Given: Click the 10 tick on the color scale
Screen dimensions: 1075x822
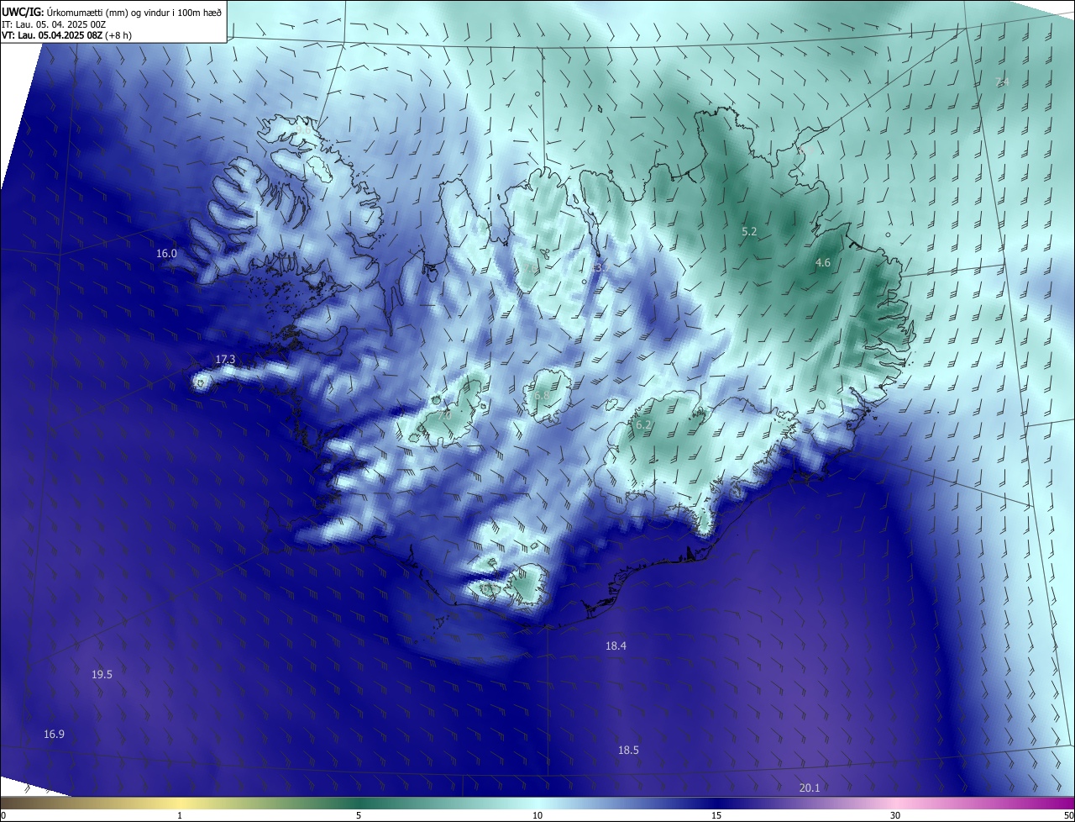Looking at the screenshot, I should (537, 815).
